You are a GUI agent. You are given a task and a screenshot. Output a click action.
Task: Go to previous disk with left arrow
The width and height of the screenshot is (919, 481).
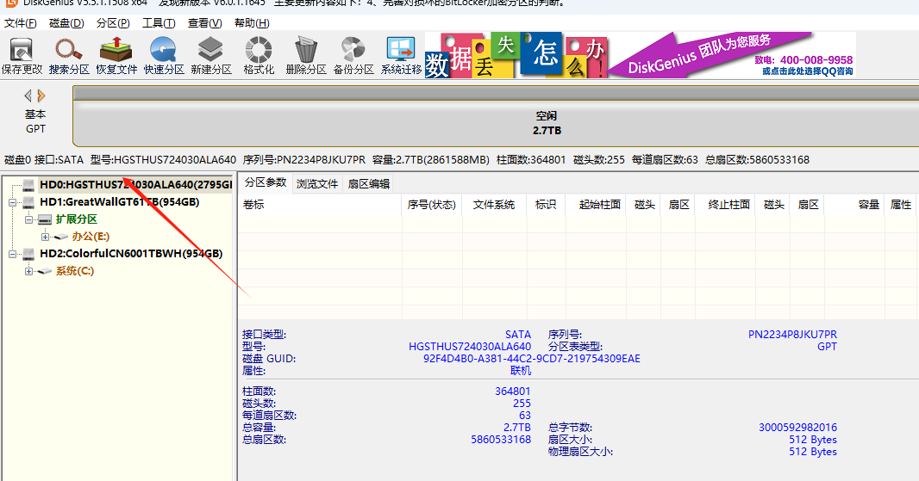point(28,96)
